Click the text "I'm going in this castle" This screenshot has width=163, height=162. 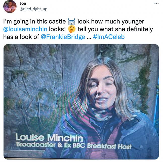(x=34, y=22)
